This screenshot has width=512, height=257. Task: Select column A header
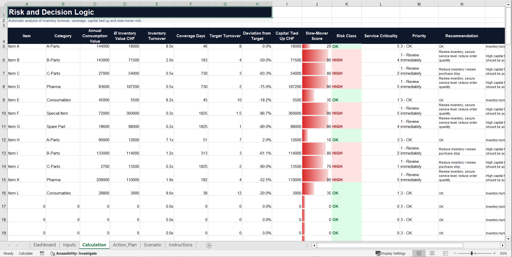tap(27, 4)
